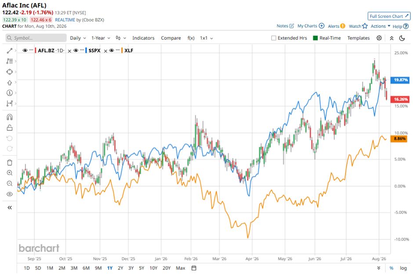Toggle the magnet snap tool

pos(10,117)
